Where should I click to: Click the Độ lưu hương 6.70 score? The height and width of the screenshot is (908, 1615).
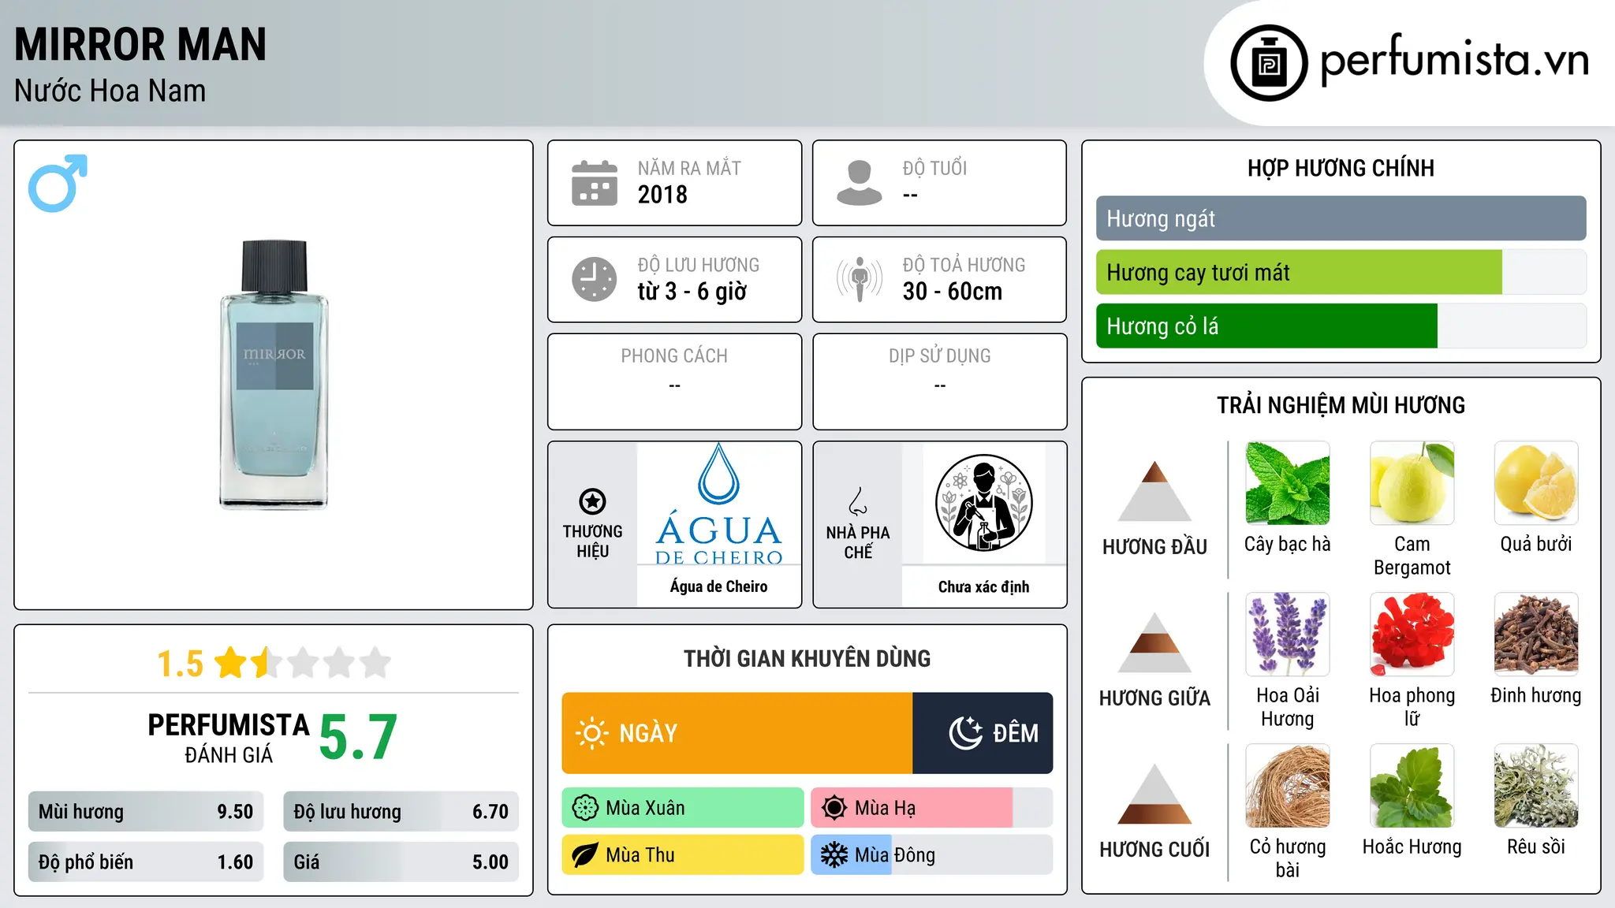tap(401, 812)
